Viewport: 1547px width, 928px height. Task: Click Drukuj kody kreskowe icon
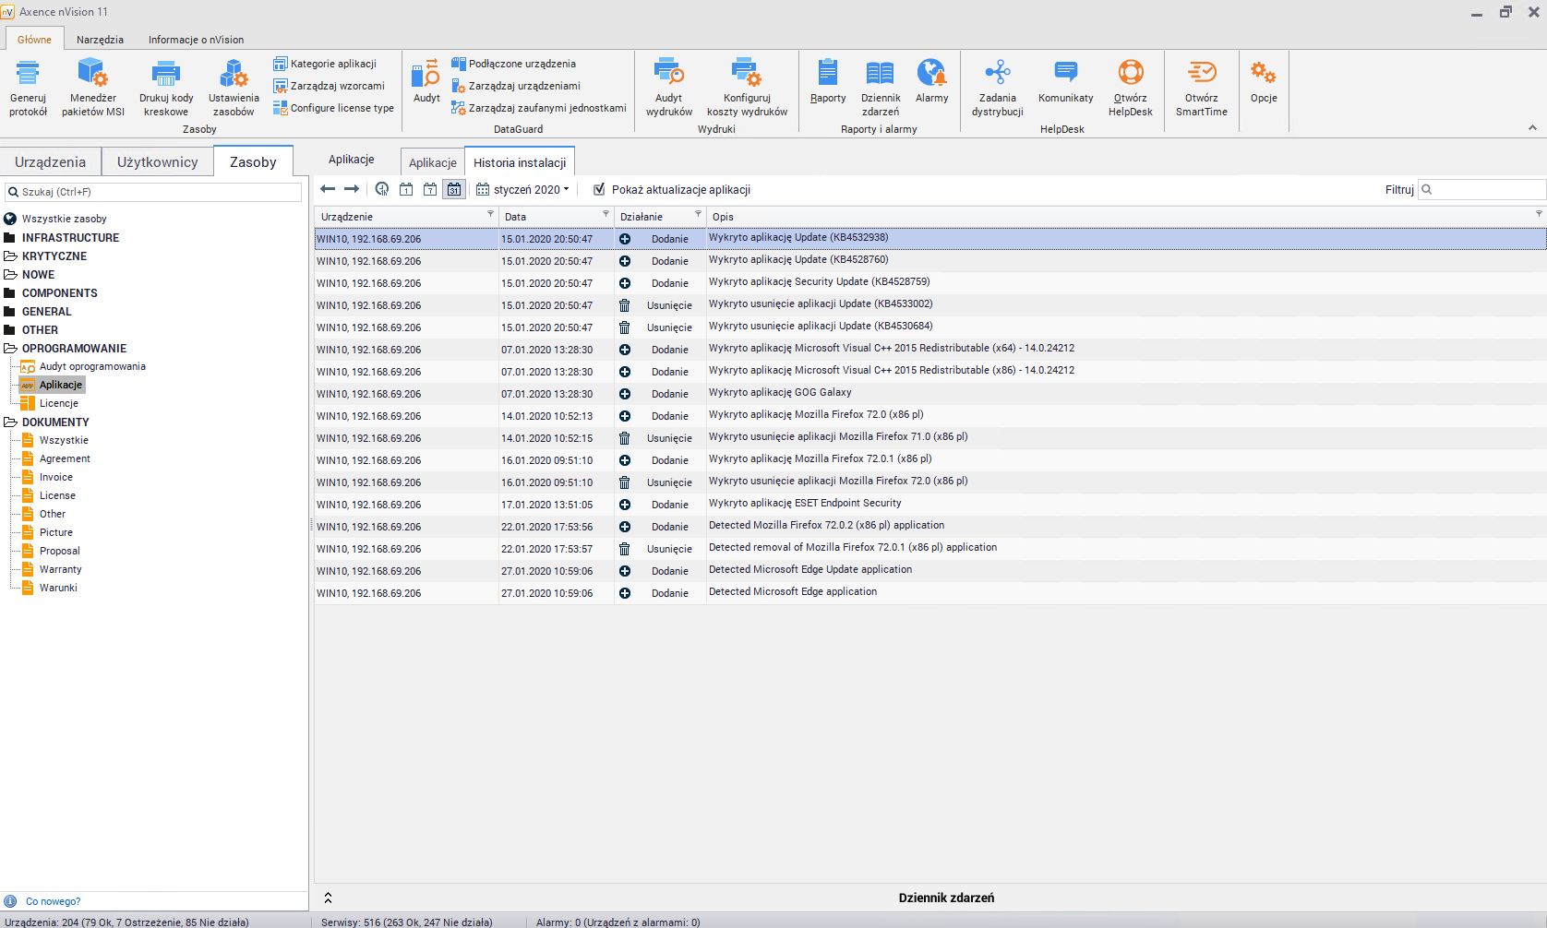[x=166, y=74]
